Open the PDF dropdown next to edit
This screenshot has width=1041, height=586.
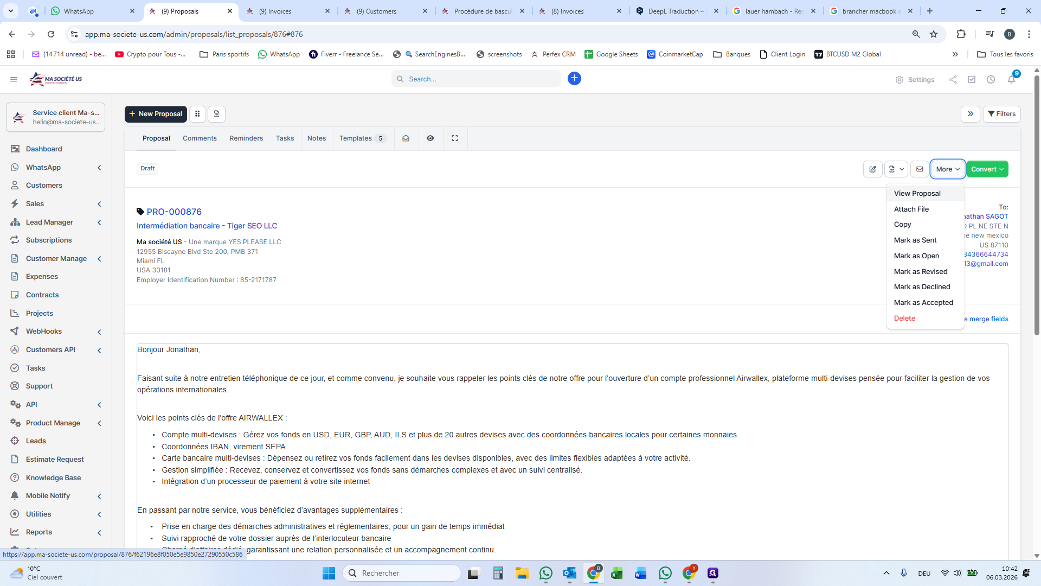pyautogui.click(x=896, y=169)
